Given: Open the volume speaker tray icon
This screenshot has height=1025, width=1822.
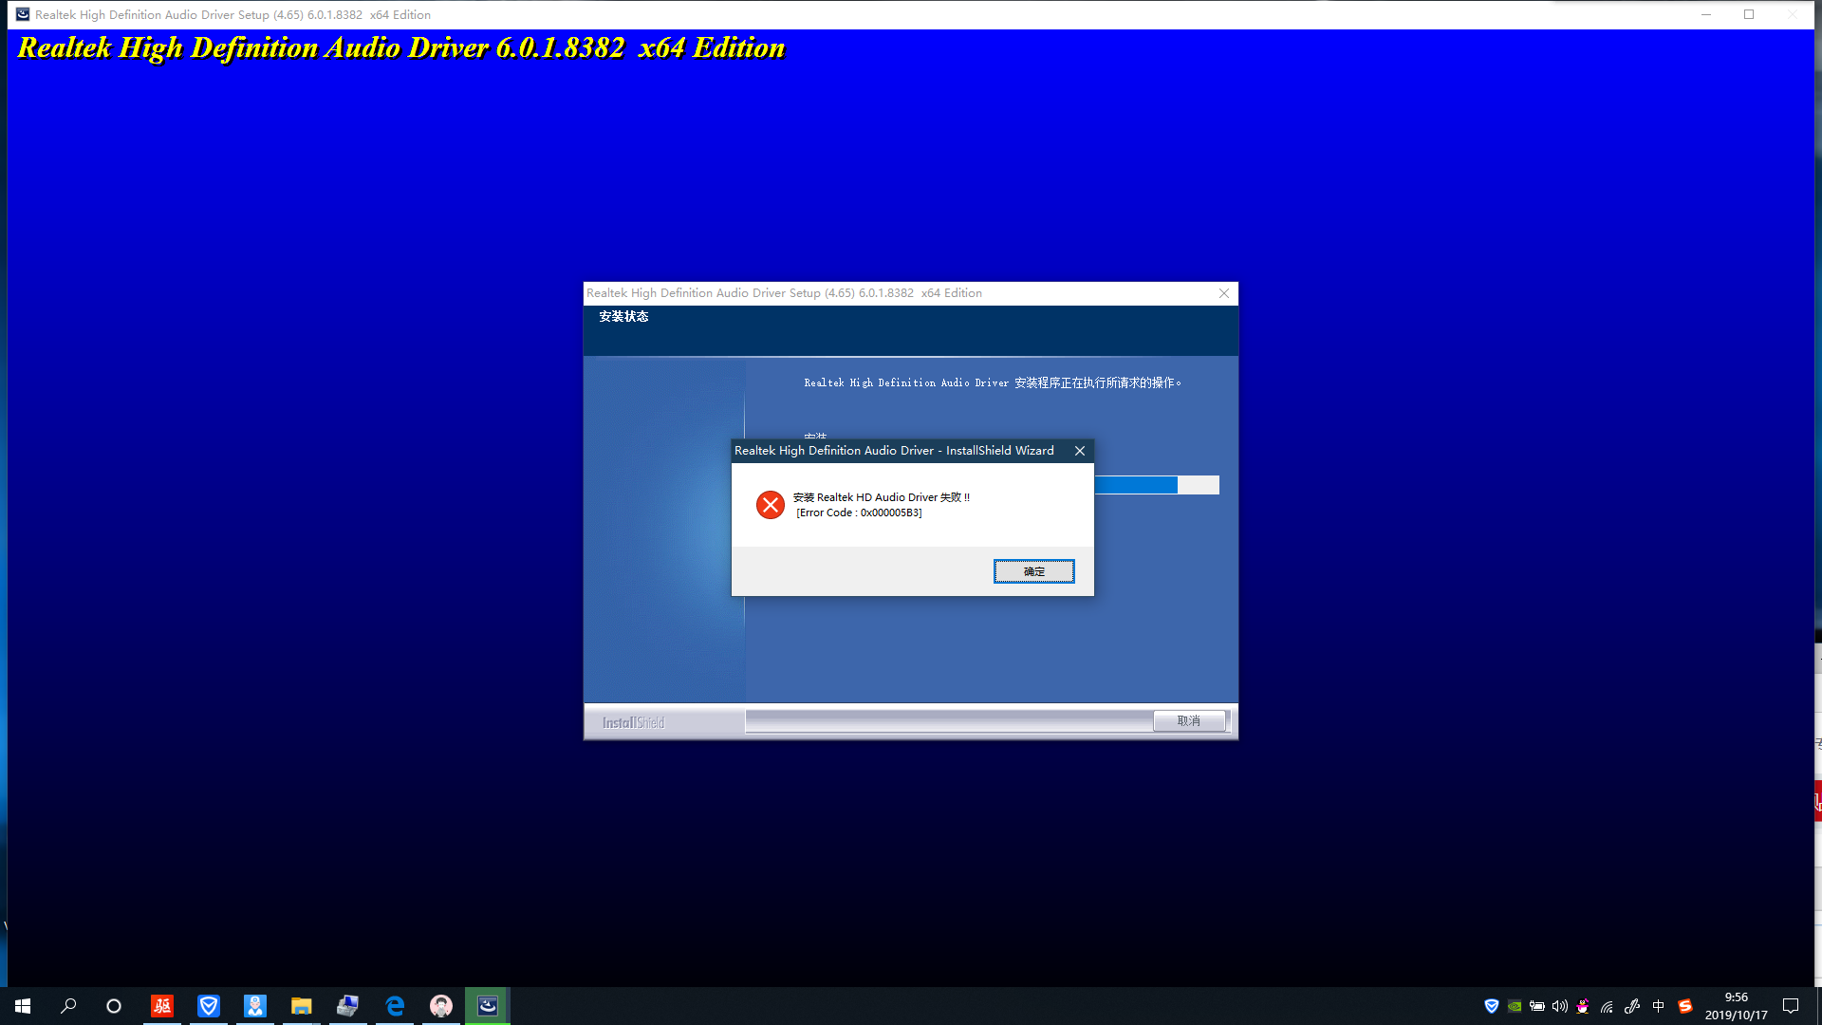Looking at the screenshot, I should 1560,1006.
